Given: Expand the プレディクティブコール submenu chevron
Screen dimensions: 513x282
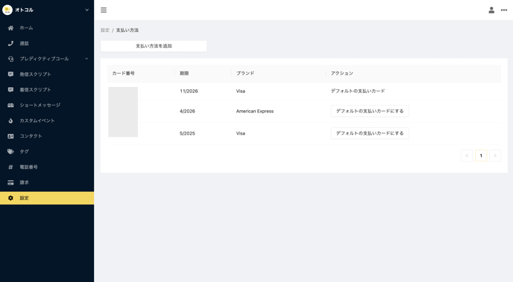Looking at the screenshot, I should click(x=86, y=59).
